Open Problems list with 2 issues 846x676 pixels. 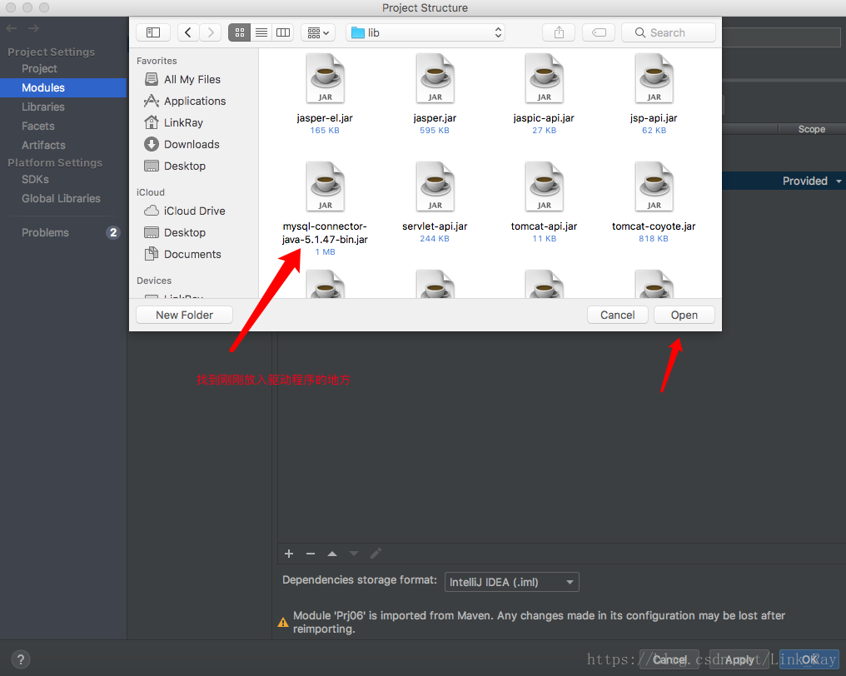click(63, 232)
